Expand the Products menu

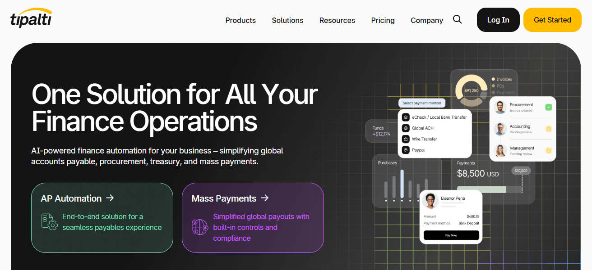[240, 20]
